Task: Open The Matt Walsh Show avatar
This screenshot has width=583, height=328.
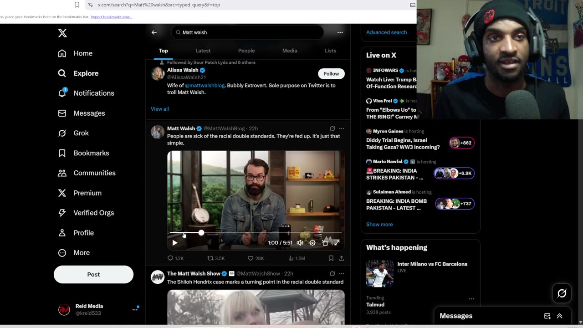Action: point(158,277)
